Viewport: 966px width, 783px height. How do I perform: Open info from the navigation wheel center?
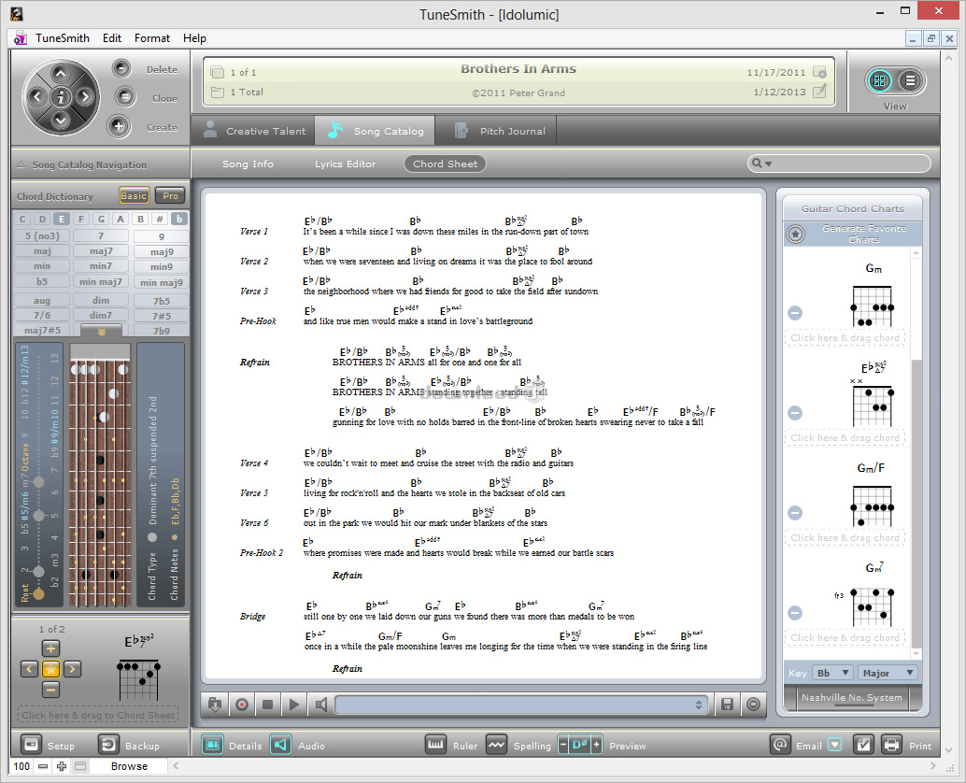click(61, 97)
